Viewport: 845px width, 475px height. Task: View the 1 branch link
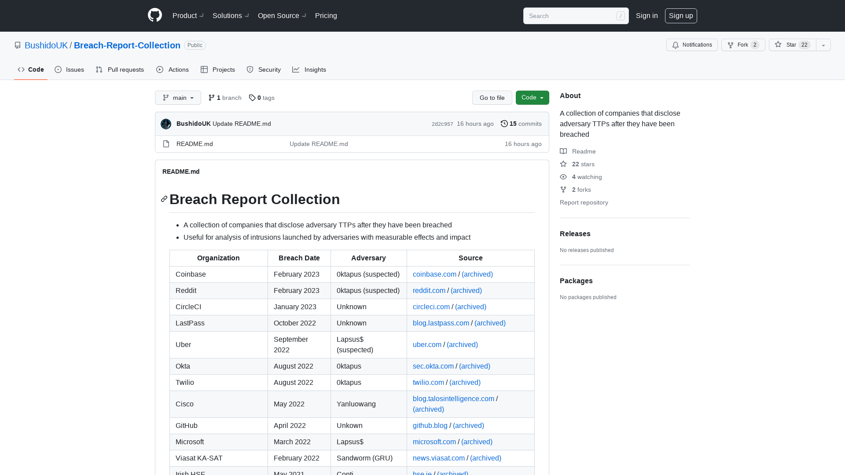click(x=225, y=98)
